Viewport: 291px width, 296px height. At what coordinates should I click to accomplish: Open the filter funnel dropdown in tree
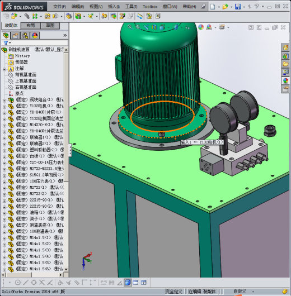[7, 43]
